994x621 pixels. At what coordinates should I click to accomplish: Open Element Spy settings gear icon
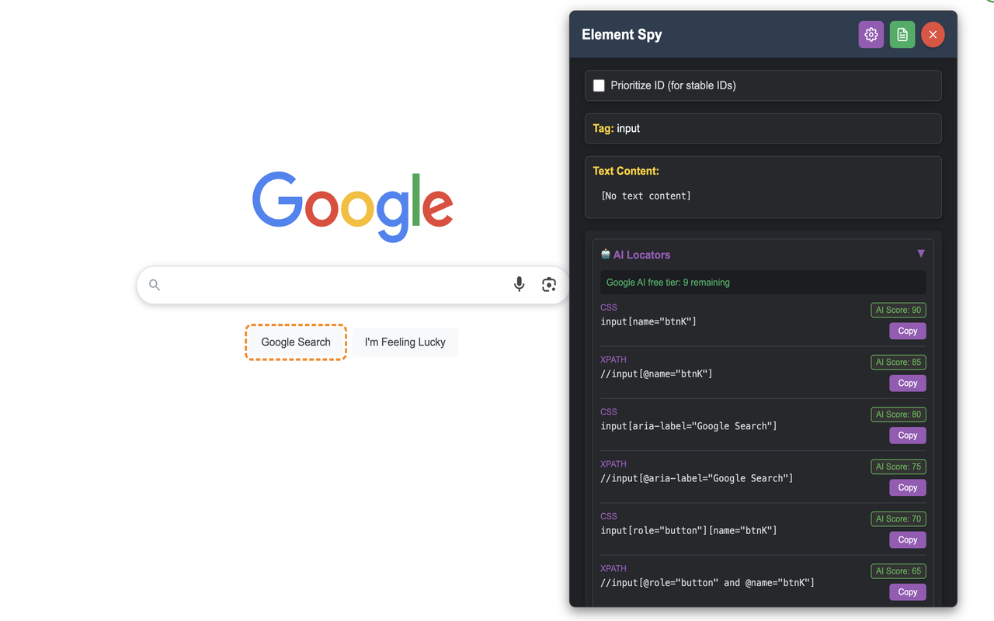tap(871, 34)
